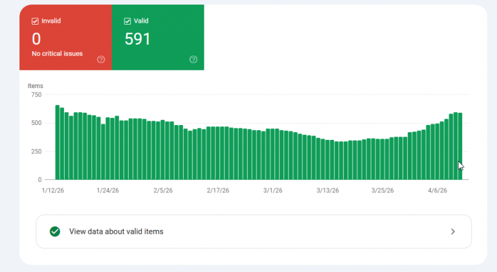The height and width of the screenshot is (272, 497).
Task: Click the leftmost green bar in the chart
Action: [x=58, y=142]
